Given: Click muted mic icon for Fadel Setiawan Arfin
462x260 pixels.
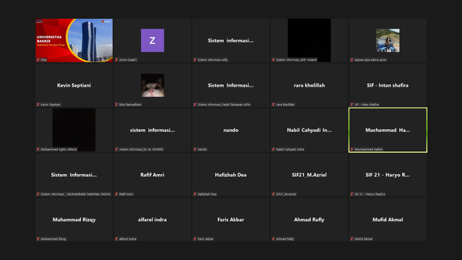Looking at the screenshot, I should (x=195, y=104).
